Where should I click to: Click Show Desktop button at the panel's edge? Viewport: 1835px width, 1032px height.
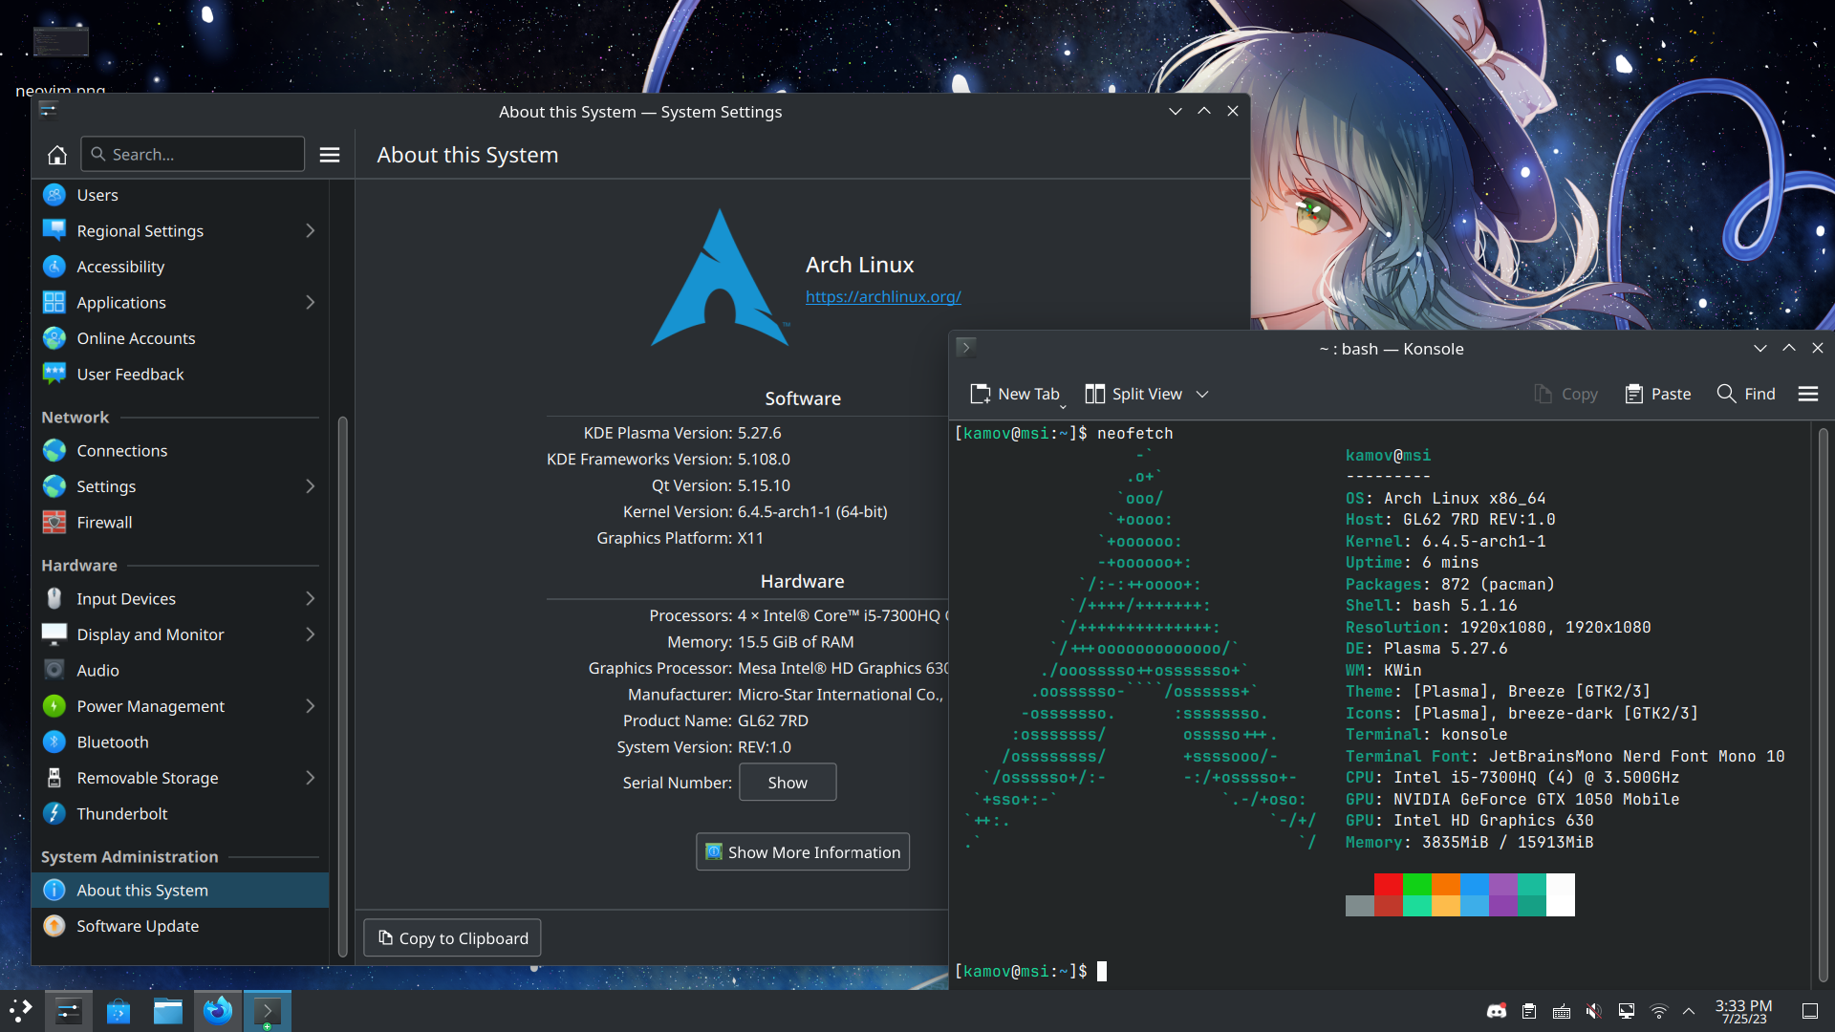tap(1810, 1011)
